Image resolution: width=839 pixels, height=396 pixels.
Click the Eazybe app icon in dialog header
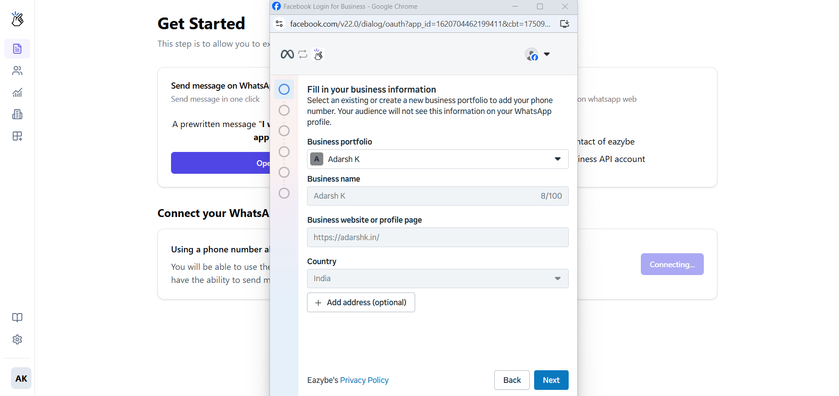318,54
